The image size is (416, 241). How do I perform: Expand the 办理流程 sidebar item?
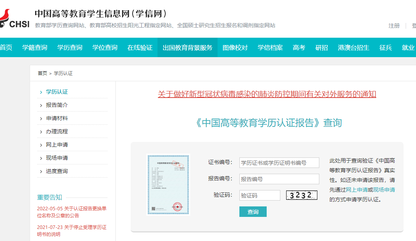click(x=57, y=131)
